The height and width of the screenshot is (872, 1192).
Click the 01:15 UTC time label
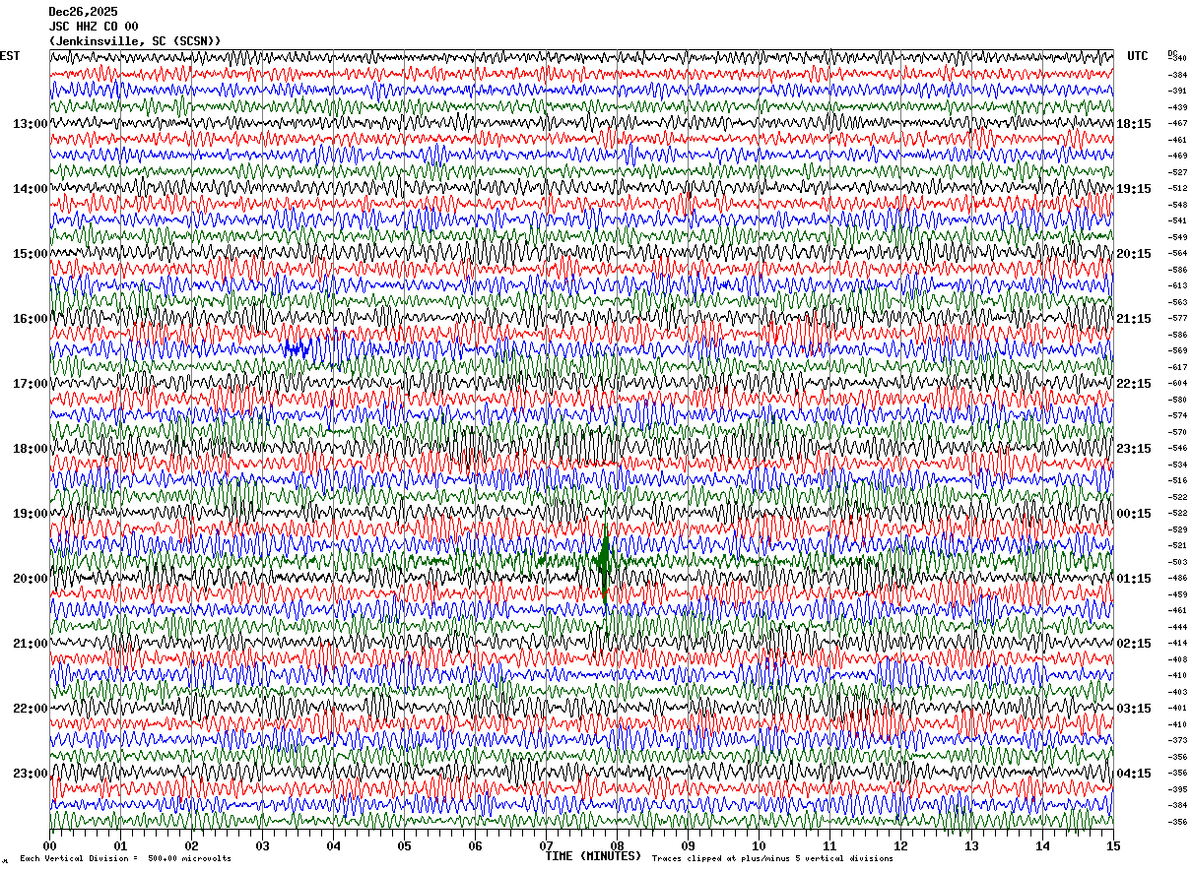click(x=1134, y=579)
